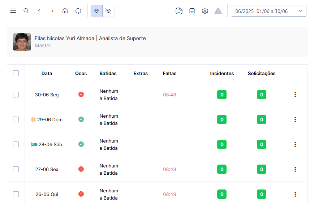This screenshot has width=310, height=205.
Task: Go to next employee arrow
Action: click(52, 11)
